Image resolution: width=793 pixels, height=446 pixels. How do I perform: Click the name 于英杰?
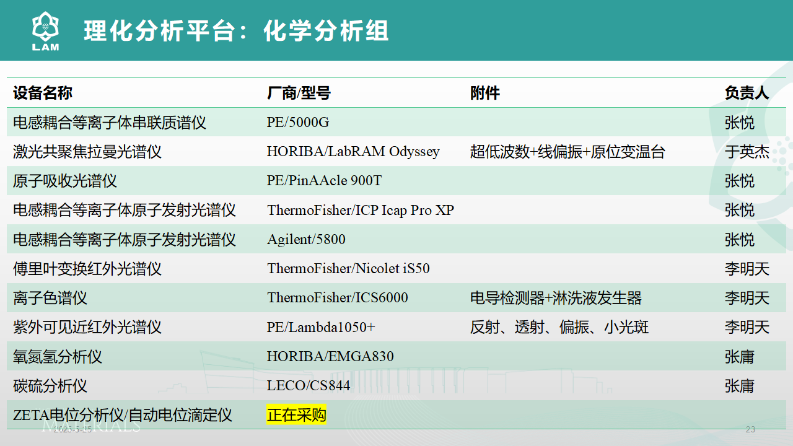tap(747, 152)
